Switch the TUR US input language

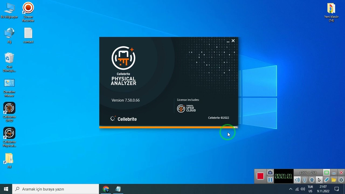coord(310,189)
